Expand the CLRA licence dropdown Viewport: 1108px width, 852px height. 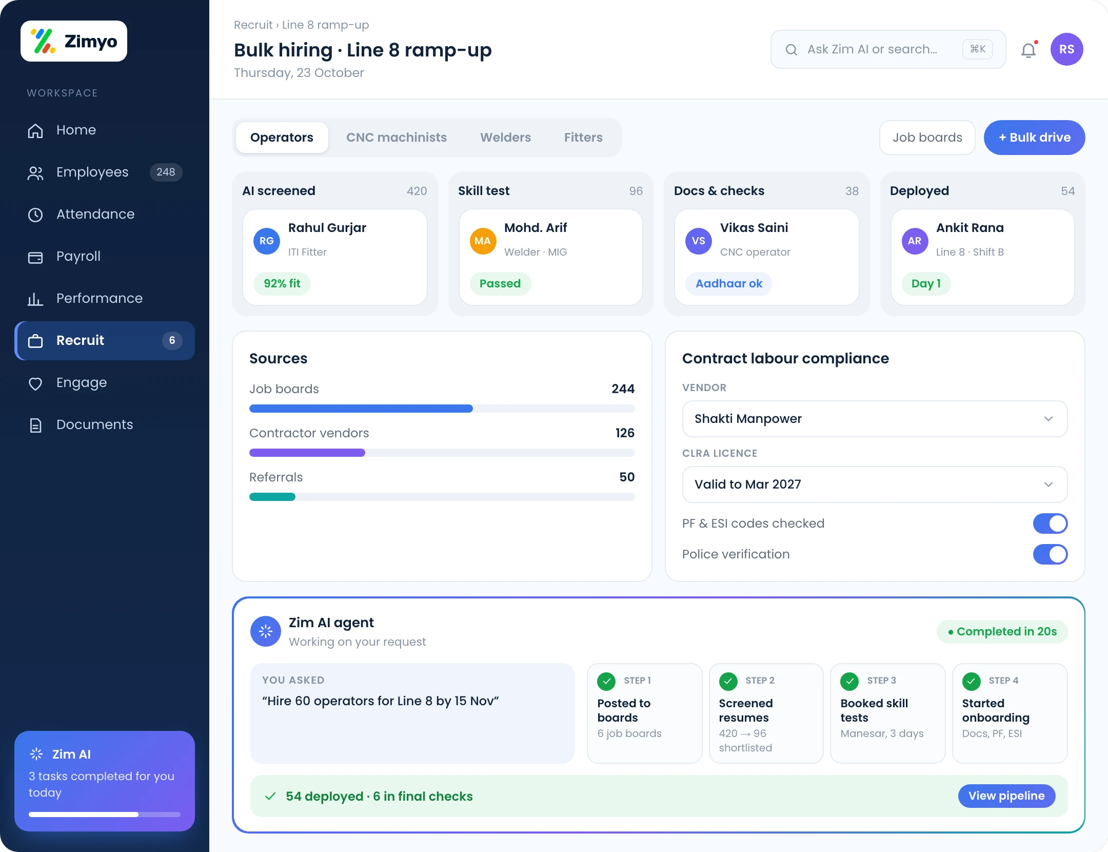pos(875,485)
